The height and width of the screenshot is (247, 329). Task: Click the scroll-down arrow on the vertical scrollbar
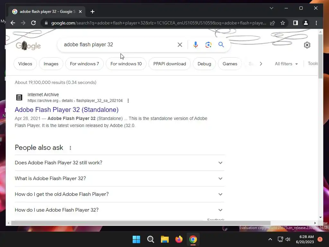tap(320, 217)
